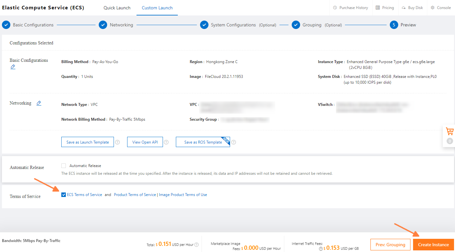The image size is (455, 252).
Task: Open the Image Product Terms of Use link
Action: [183, 195]
